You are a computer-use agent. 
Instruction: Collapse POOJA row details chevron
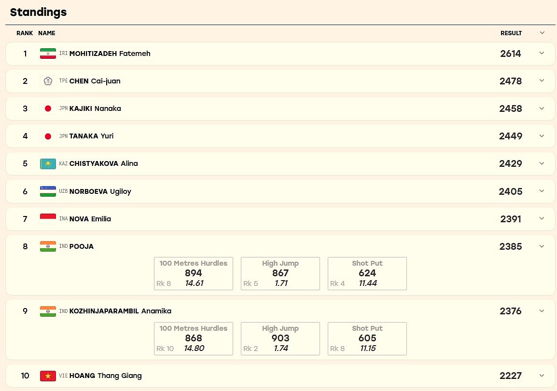pos(542,246)
